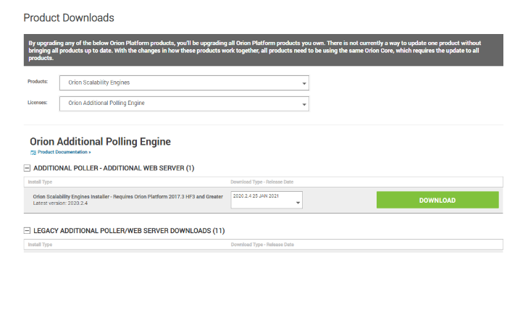
Task: Click the Additional Poller - Additional Web Server title
Action: pyautogui.click(x=114, y=168)
